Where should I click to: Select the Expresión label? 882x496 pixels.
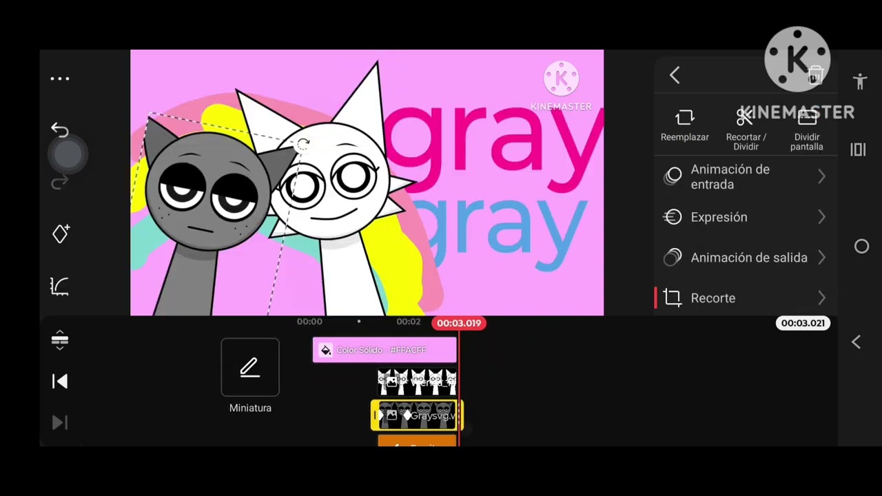click(x=719, y=217)
